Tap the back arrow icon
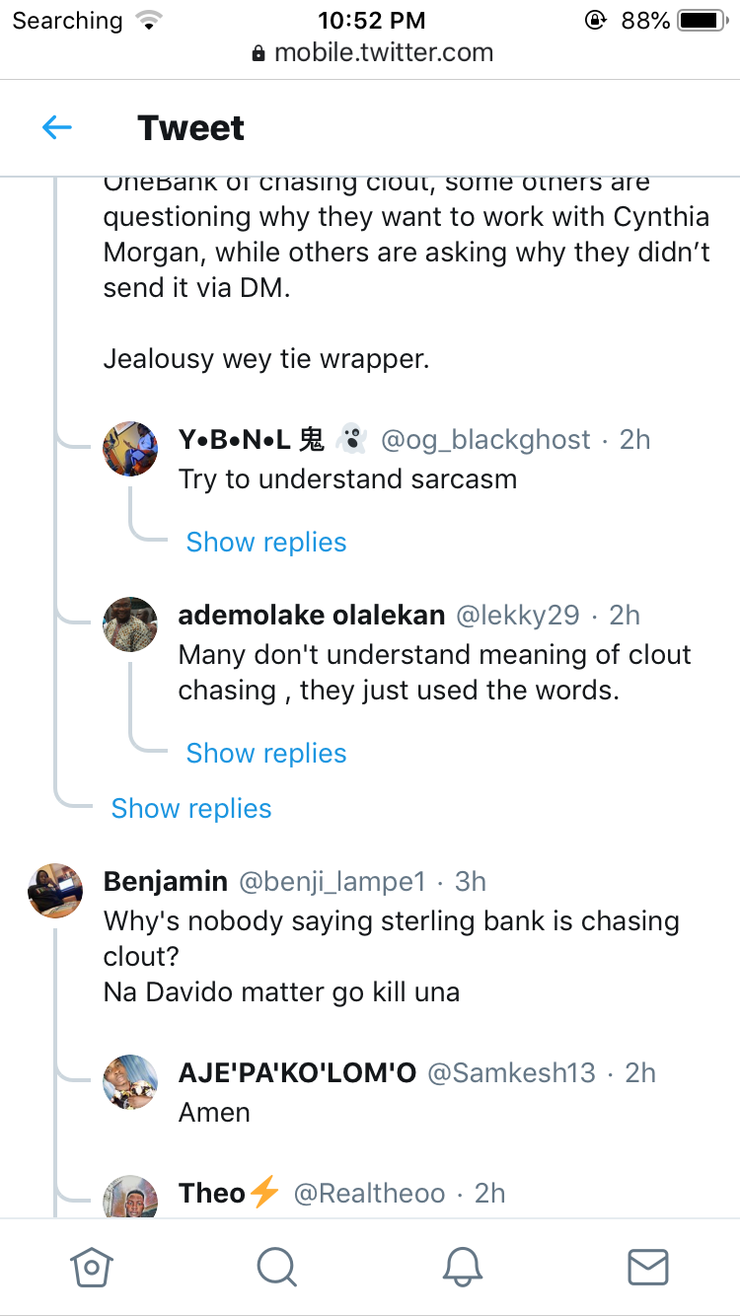The height and width of the screenshot is (1316, 740). coord(57,127)
